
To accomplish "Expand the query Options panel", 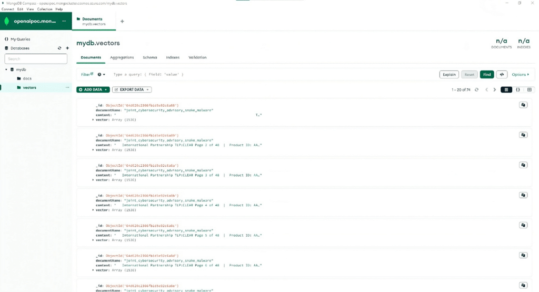I will pyautogui.click(x=521, y=75).
